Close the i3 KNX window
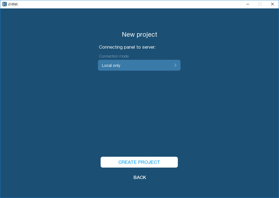Image resolution: width=279 pixels, height=198 pixels. (x=272, y=4)
